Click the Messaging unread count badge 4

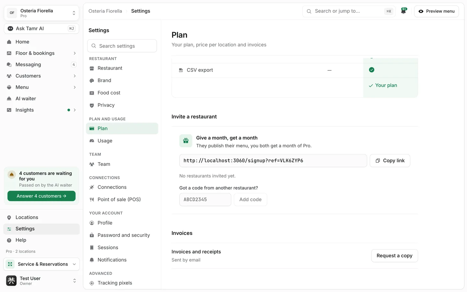(x=74, y=65)
